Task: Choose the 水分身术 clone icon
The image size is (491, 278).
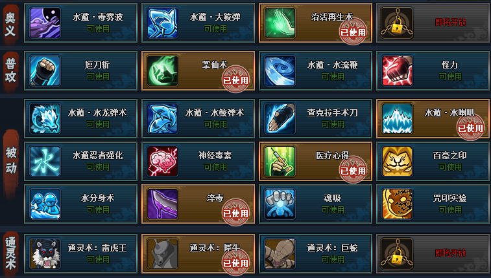Action: 45,204
